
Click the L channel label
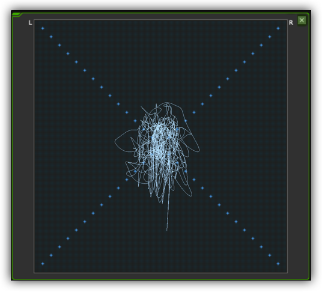pyautogui.click(x=30, y=23)
